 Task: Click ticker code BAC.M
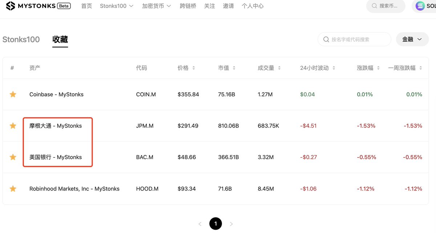point(145,157)
